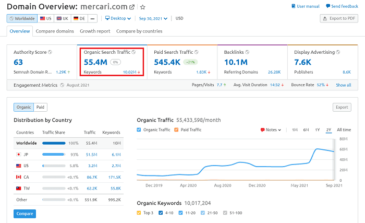Image resolution: width=365 pixels, height=223 pixels.
Task: Click the Canada flag in country table
Action: pyautogui.click(x=19, y=177)
